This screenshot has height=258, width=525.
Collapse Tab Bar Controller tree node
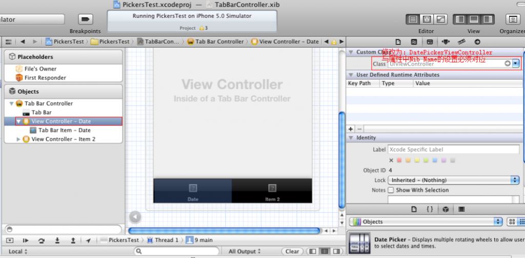[12, 103]
